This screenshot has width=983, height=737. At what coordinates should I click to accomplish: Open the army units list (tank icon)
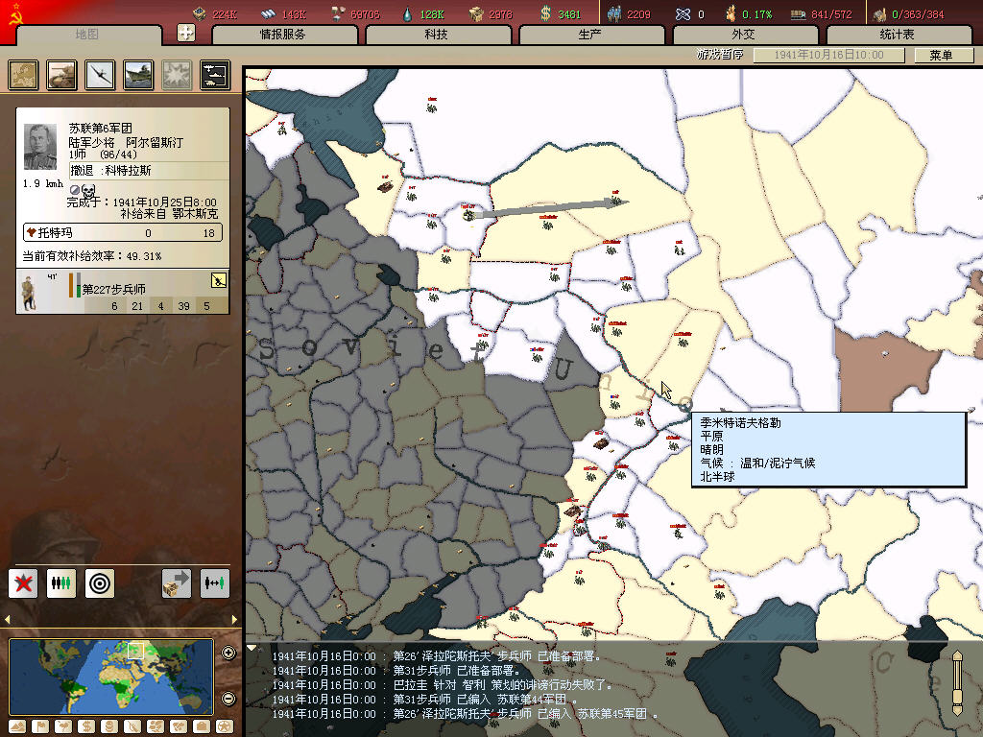(61, 75)
